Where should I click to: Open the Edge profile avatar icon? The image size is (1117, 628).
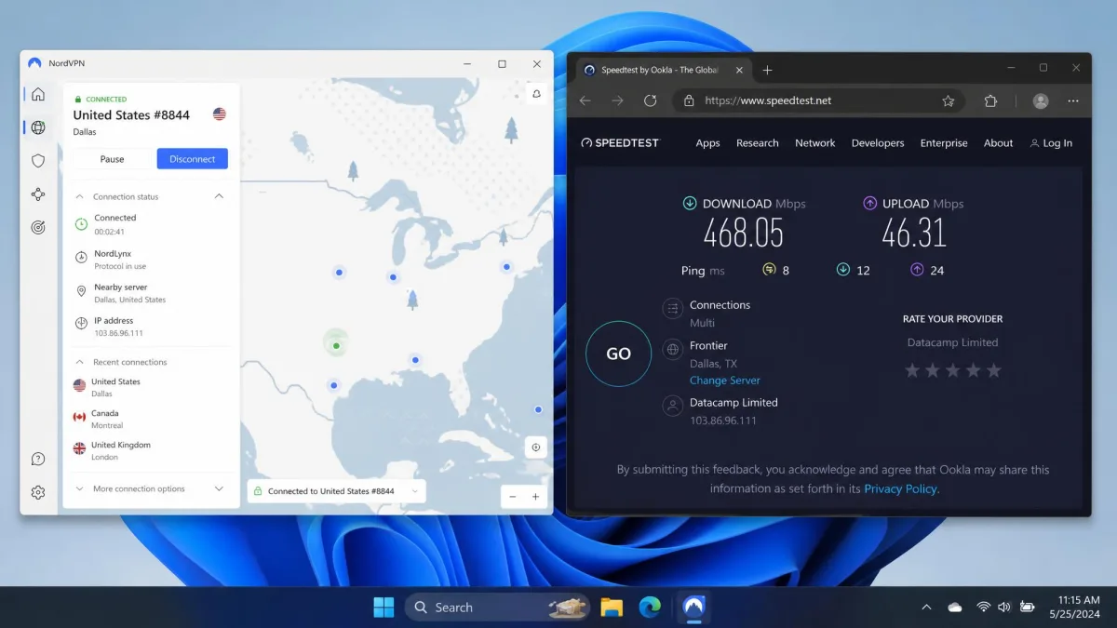(1041, 100)
